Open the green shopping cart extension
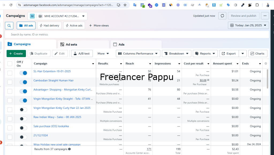Viewport: 274px width, 155px height. pos(221,5)
